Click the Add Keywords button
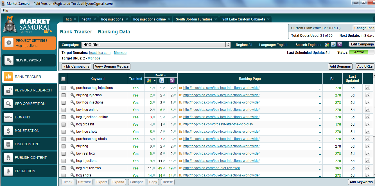The height and width of the screenshot is (186, 375). point(361,182)
